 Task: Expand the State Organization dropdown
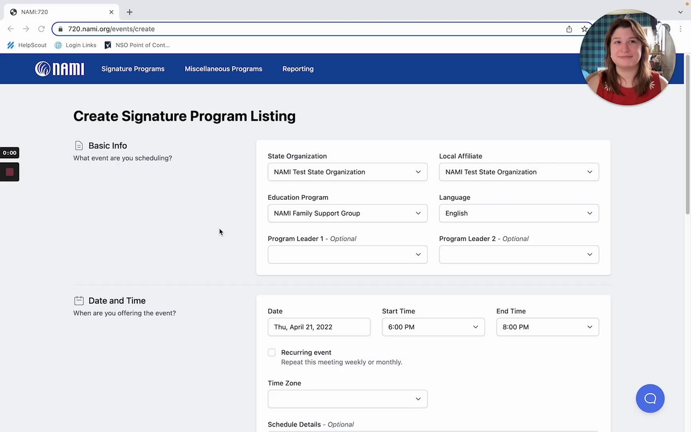click(347, 172)
